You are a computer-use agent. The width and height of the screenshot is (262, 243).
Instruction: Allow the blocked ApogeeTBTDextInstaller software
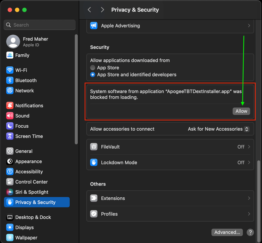[x=241, y=111]
